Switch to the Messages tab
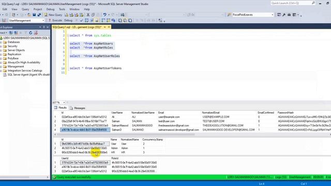Image resolution: width=331 pixels, height=186 pixels. pos(78,108)
